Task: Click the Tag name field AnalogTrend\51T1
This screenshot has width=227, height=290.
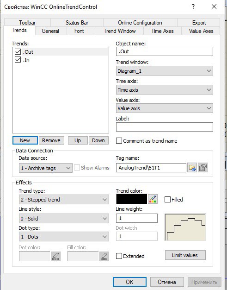Action: (x=151, y=168)
